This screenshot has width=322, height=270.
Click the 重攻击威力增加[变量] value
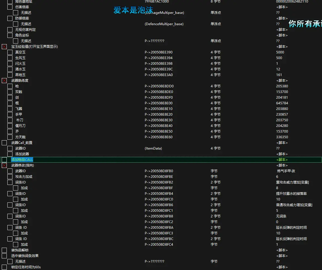(x=293, y=182)
